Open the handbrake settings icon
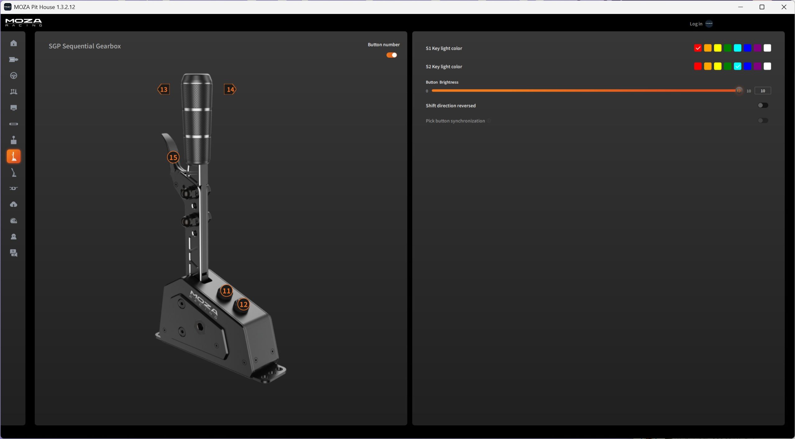 [14, 172]
